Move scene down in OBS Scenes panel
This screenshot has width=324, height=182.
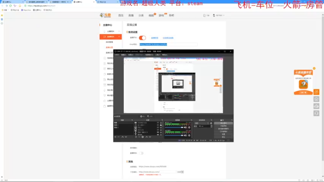click(126, 137)
